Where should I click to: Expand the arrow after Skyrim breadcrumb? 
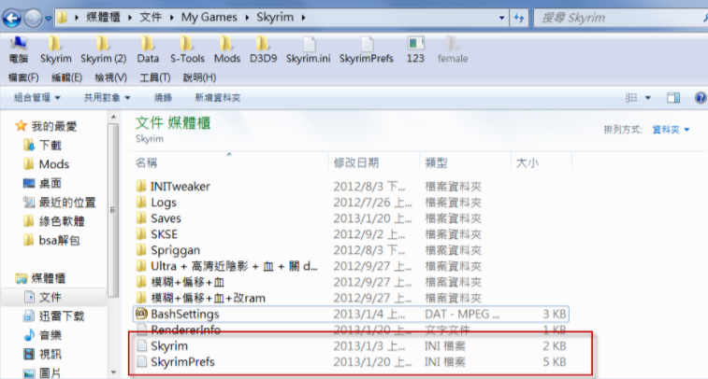[x=303, y=18]
